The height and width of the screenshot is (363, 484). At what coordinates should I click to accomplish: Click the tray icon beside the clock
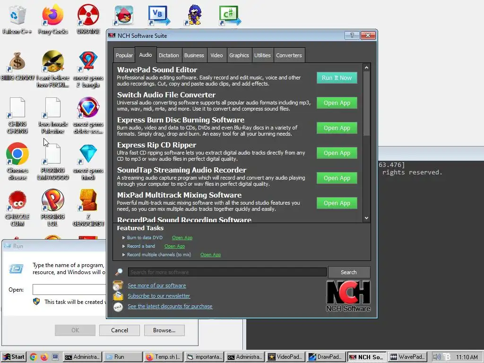pos(447,357)
